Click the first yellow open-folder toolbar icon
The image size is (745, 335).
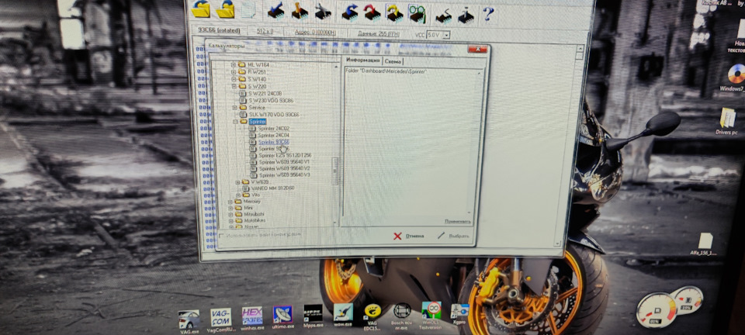tap(202, 9)
